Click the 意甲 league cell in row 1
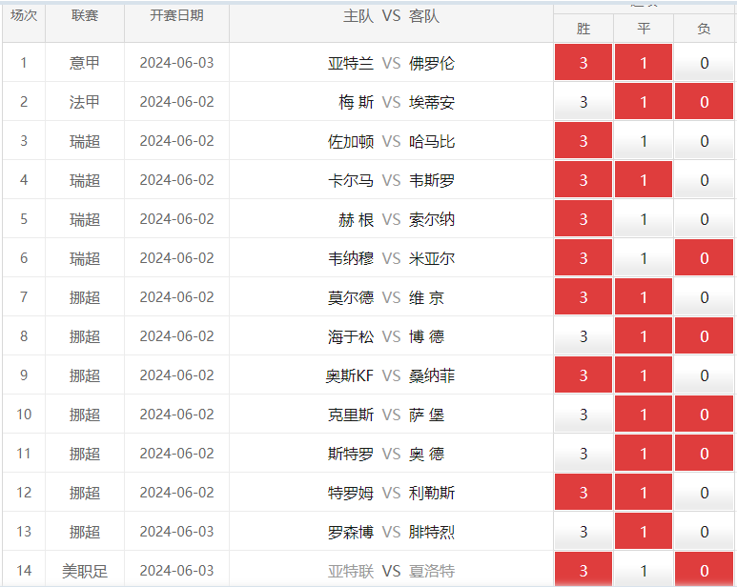 coord(85,63)
